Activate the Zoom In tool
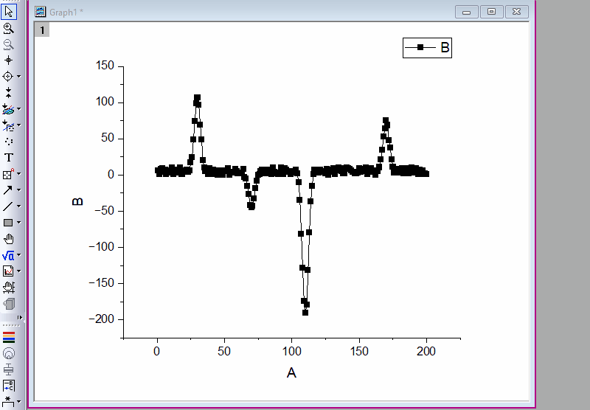 click(8, 28)
